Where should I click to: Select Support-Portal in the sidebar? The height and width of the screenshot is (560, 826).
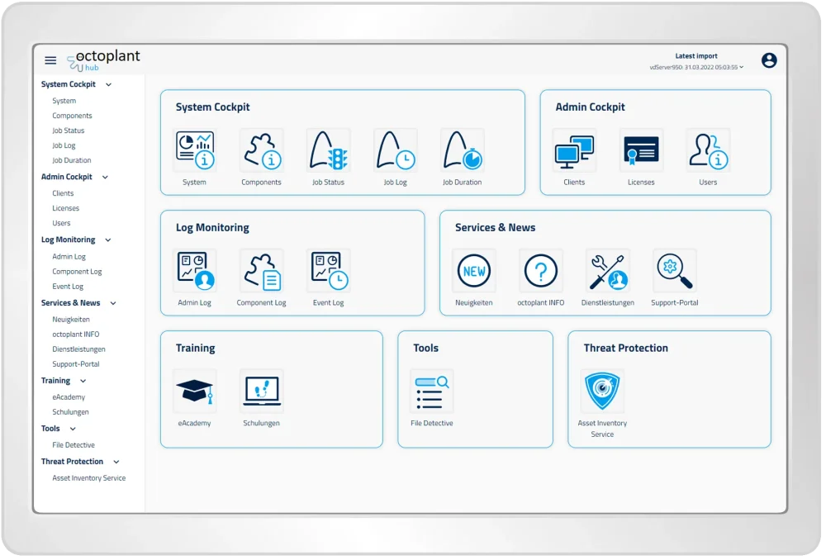tap(76, 364)
